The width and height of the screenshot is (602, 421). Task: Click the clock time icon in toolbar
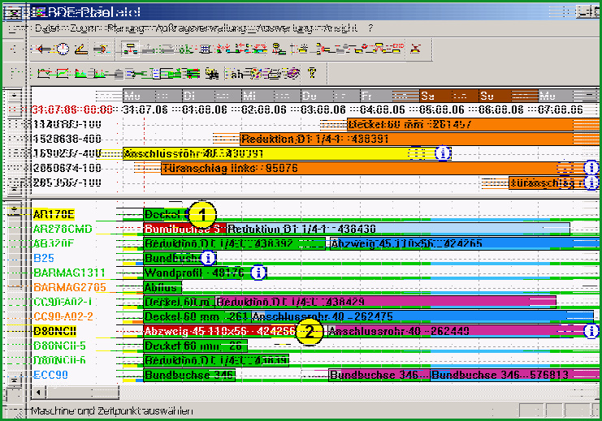[62, 49]
